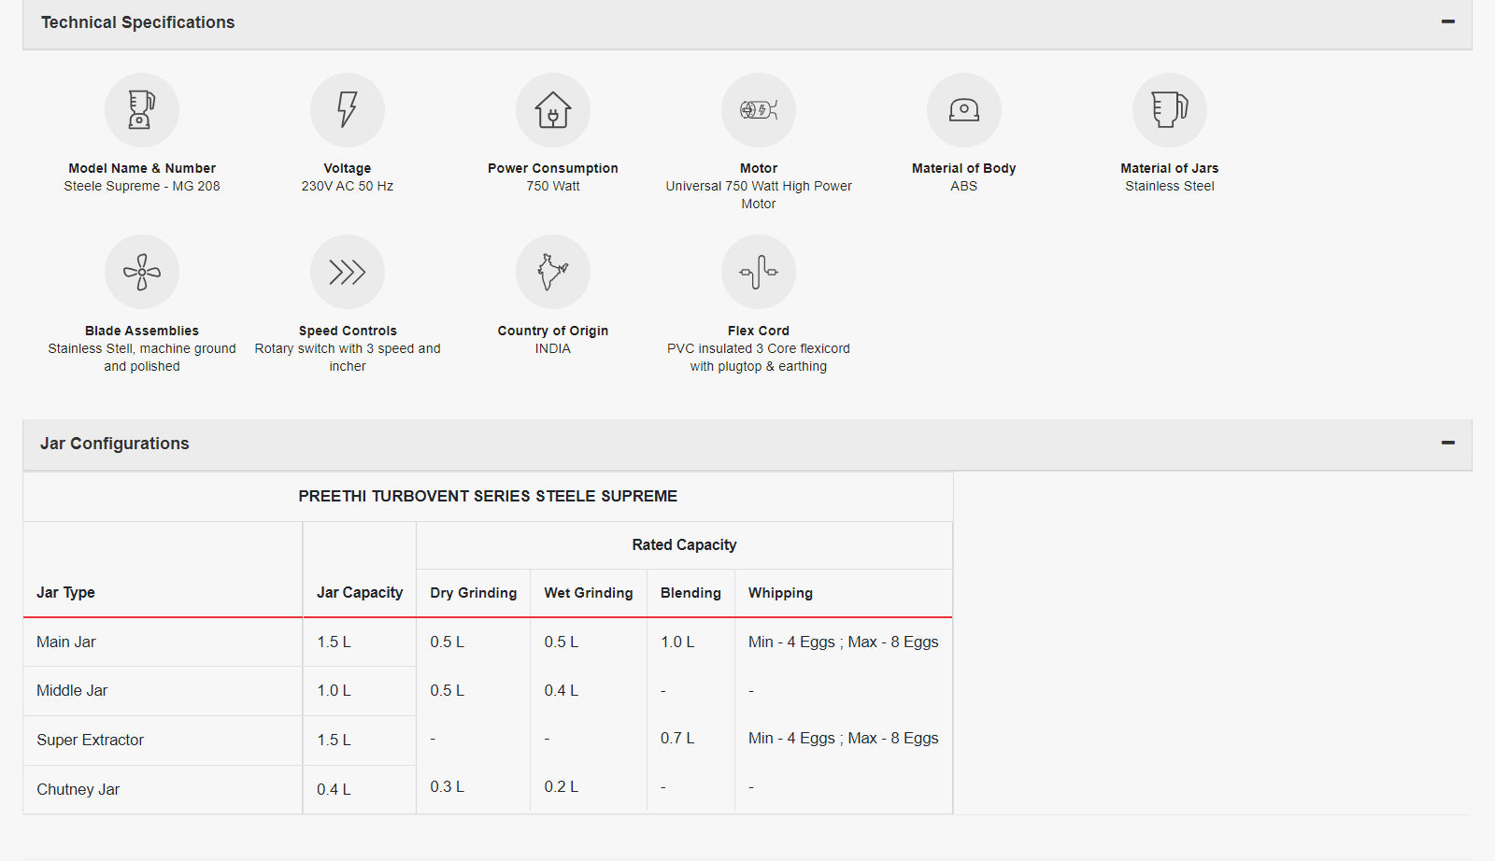Collapse the Jar Configurations section via minus

click(1448, 443)
